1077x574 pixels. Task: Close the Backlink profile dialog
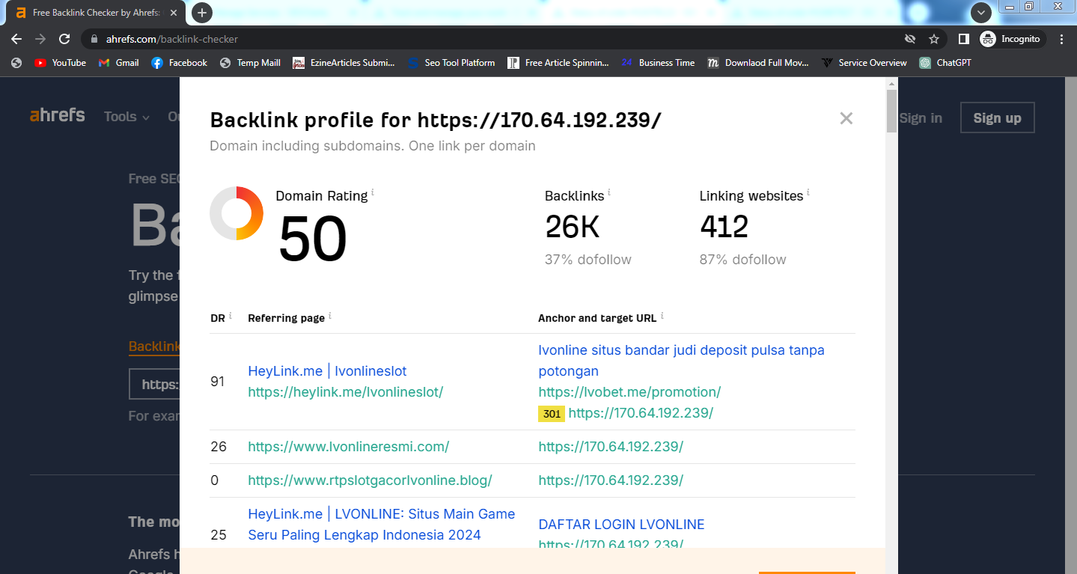click(x=846, y=118)
